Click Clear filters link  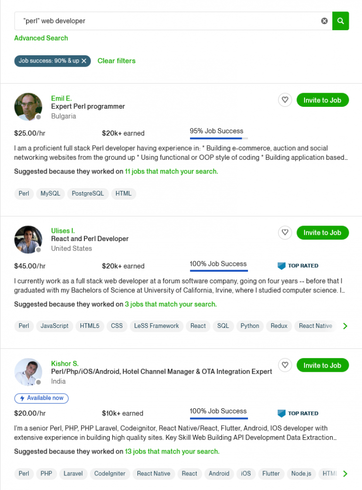tap(116, 60)
